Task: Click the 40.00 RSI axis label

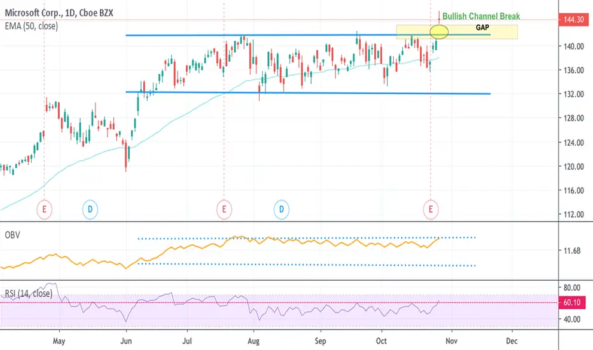Action: tap(572, 319)
